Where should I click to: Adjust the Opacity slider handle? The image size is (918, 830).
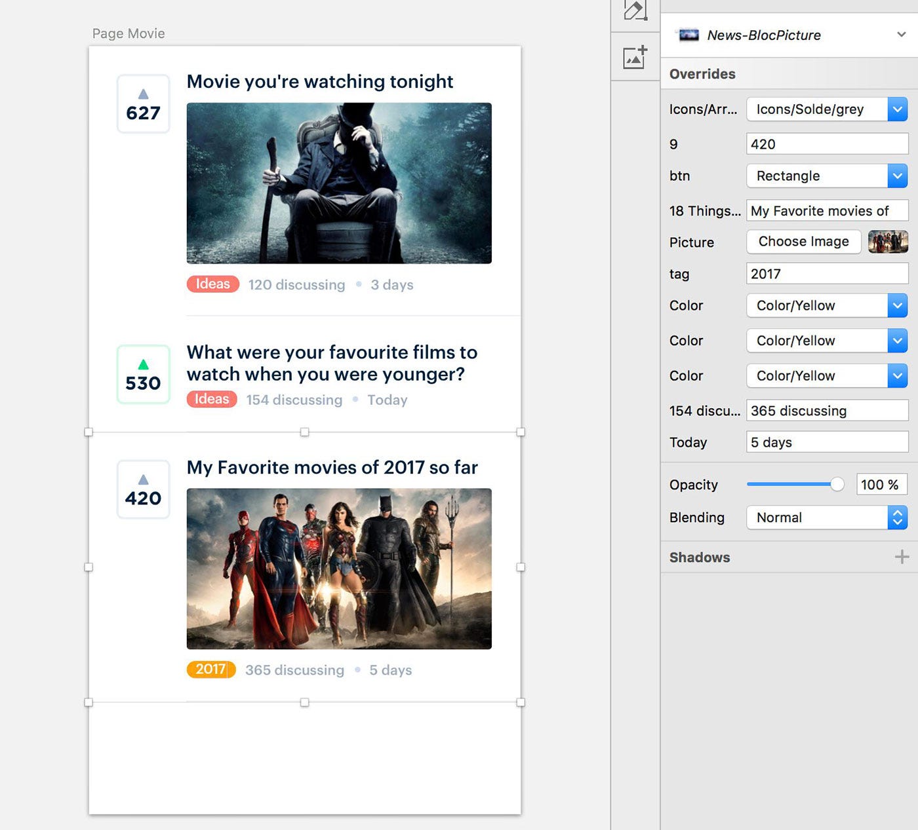coord(837,484)
